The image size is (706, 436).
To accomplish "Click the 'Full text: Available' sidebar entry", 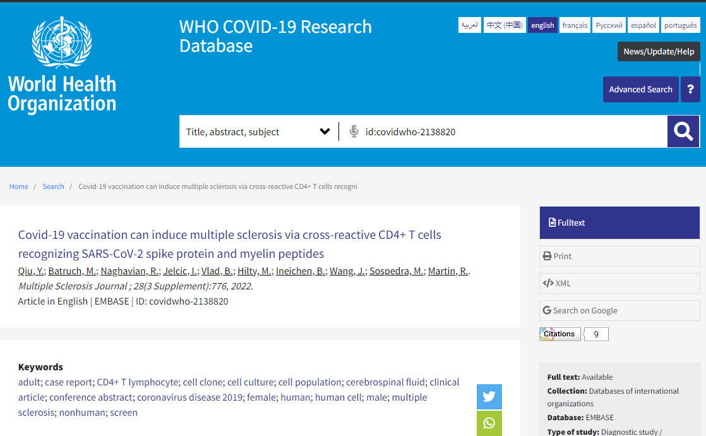I will (580, 377).
